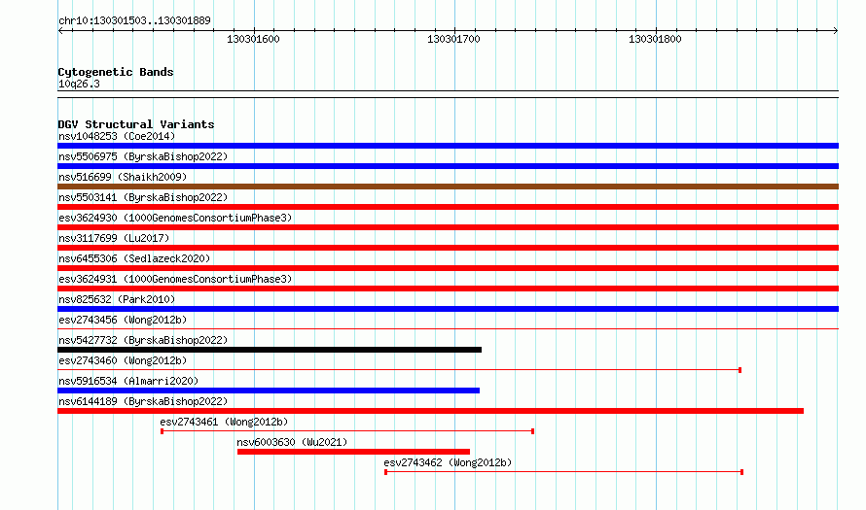Click the nsv5427732 (ByrskaBishop2022) label
This screenshot has width=866, height=510.
[143, 340]
